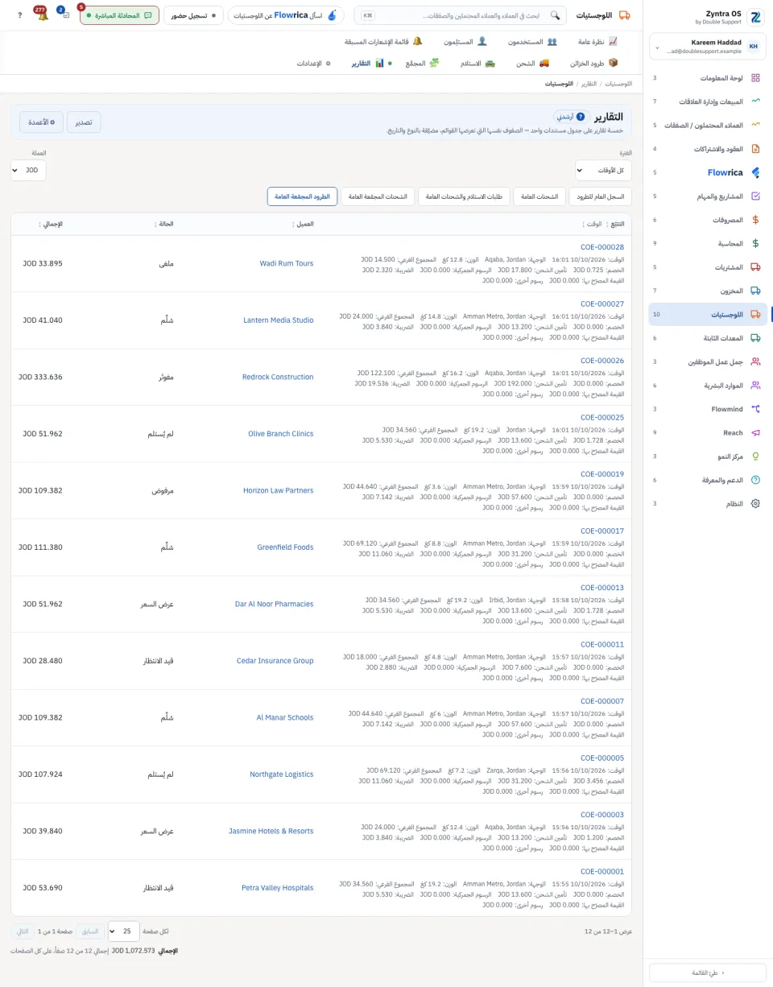Image resolution: width=773 pixels, height=987 pixels.
Task: Select the الطرود المجمّعة العامة tab
Action: pos(303,196)
